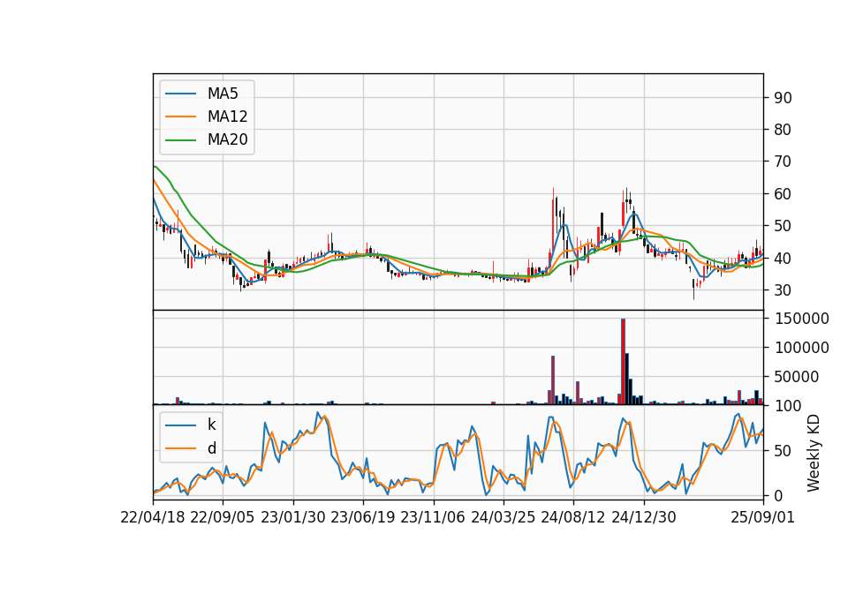Click the price axis label 80

tap(784, 131)
